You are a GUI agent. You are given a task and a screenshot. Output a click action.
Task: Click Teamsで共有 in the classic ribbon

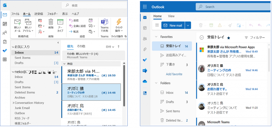pyautogui.click(x=105, y=25)
